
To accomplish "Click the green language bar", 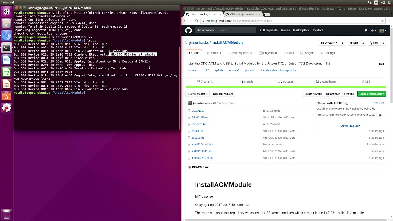I will (286, 87).
